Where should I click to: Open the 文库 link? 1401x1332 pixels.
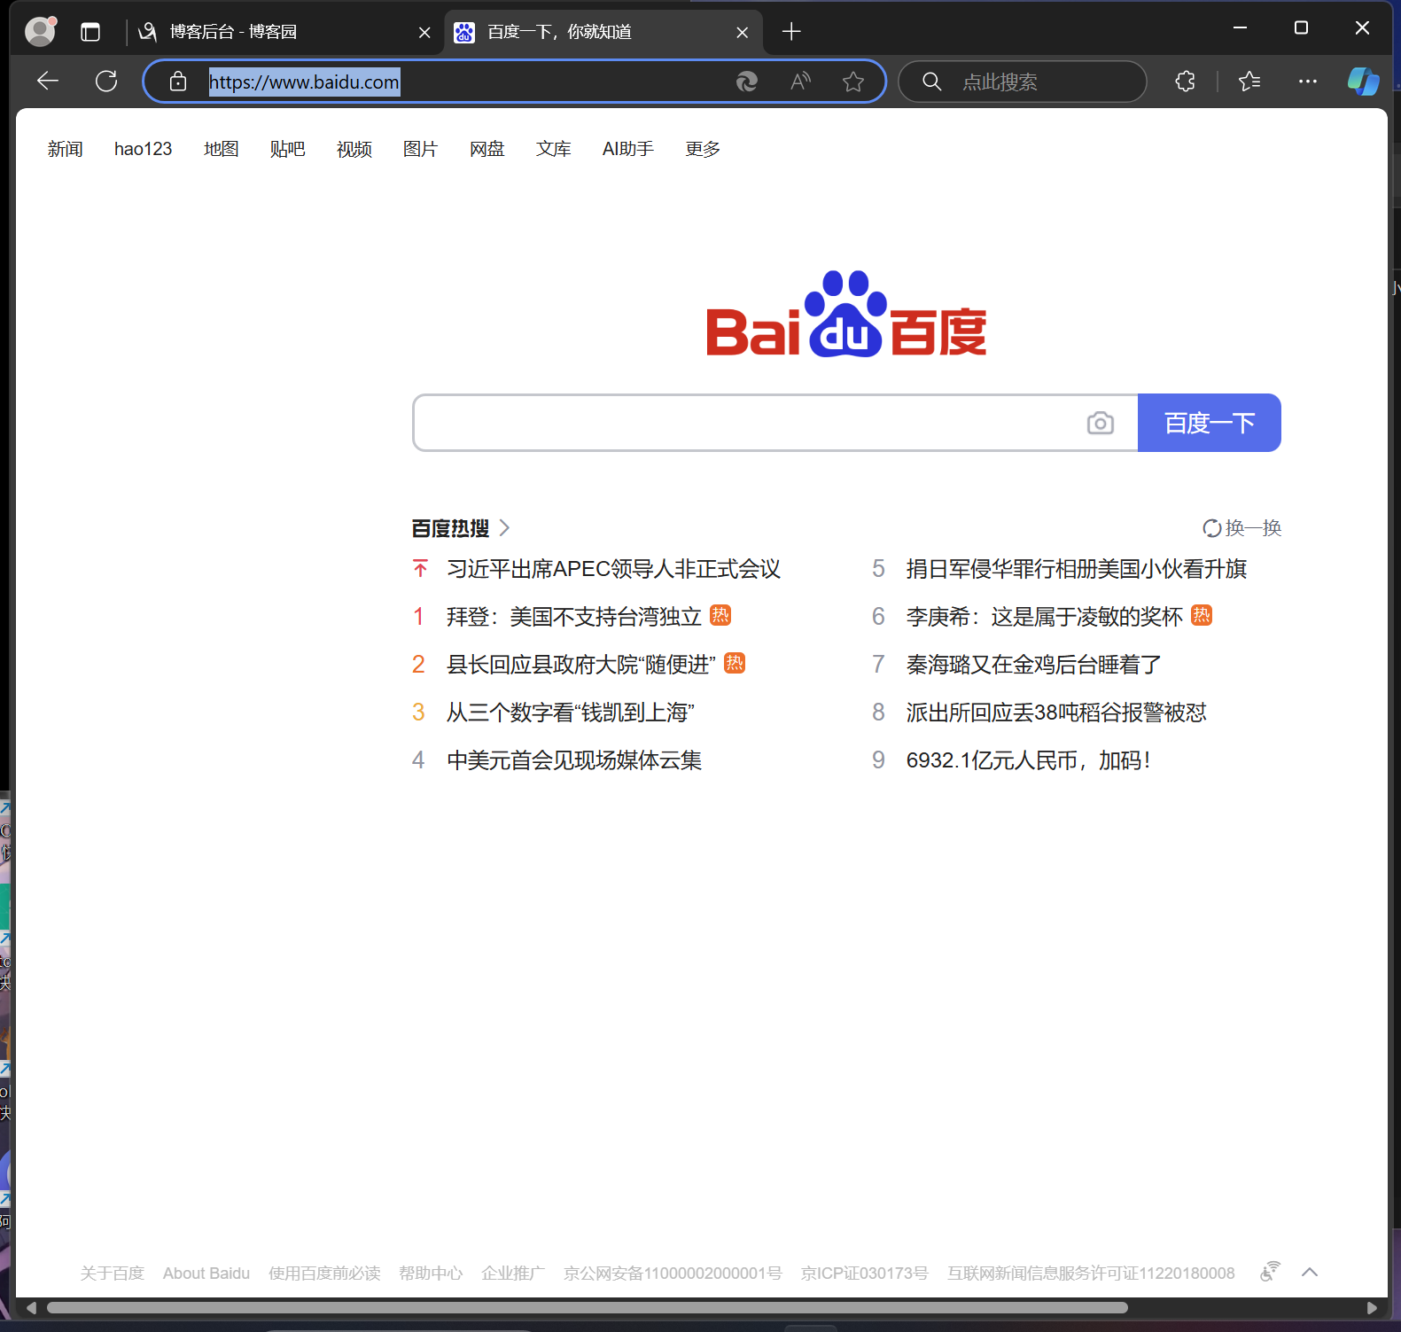[554, 149]
